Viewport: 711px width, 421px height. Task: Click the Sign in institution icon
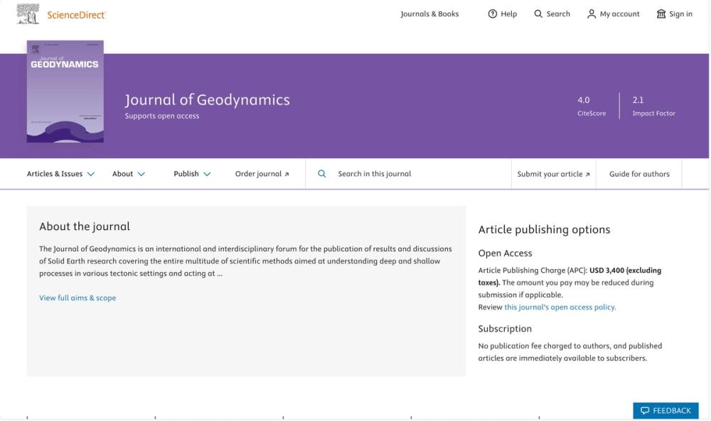[661, 14]
